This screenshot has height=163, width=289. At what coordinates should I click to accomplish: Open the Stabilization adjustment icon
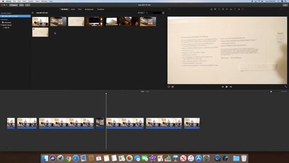coord(223,9)
